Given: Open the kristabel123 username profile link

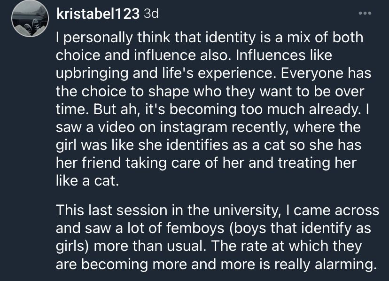Looking at the screenshot, I should tap(98, 15).
